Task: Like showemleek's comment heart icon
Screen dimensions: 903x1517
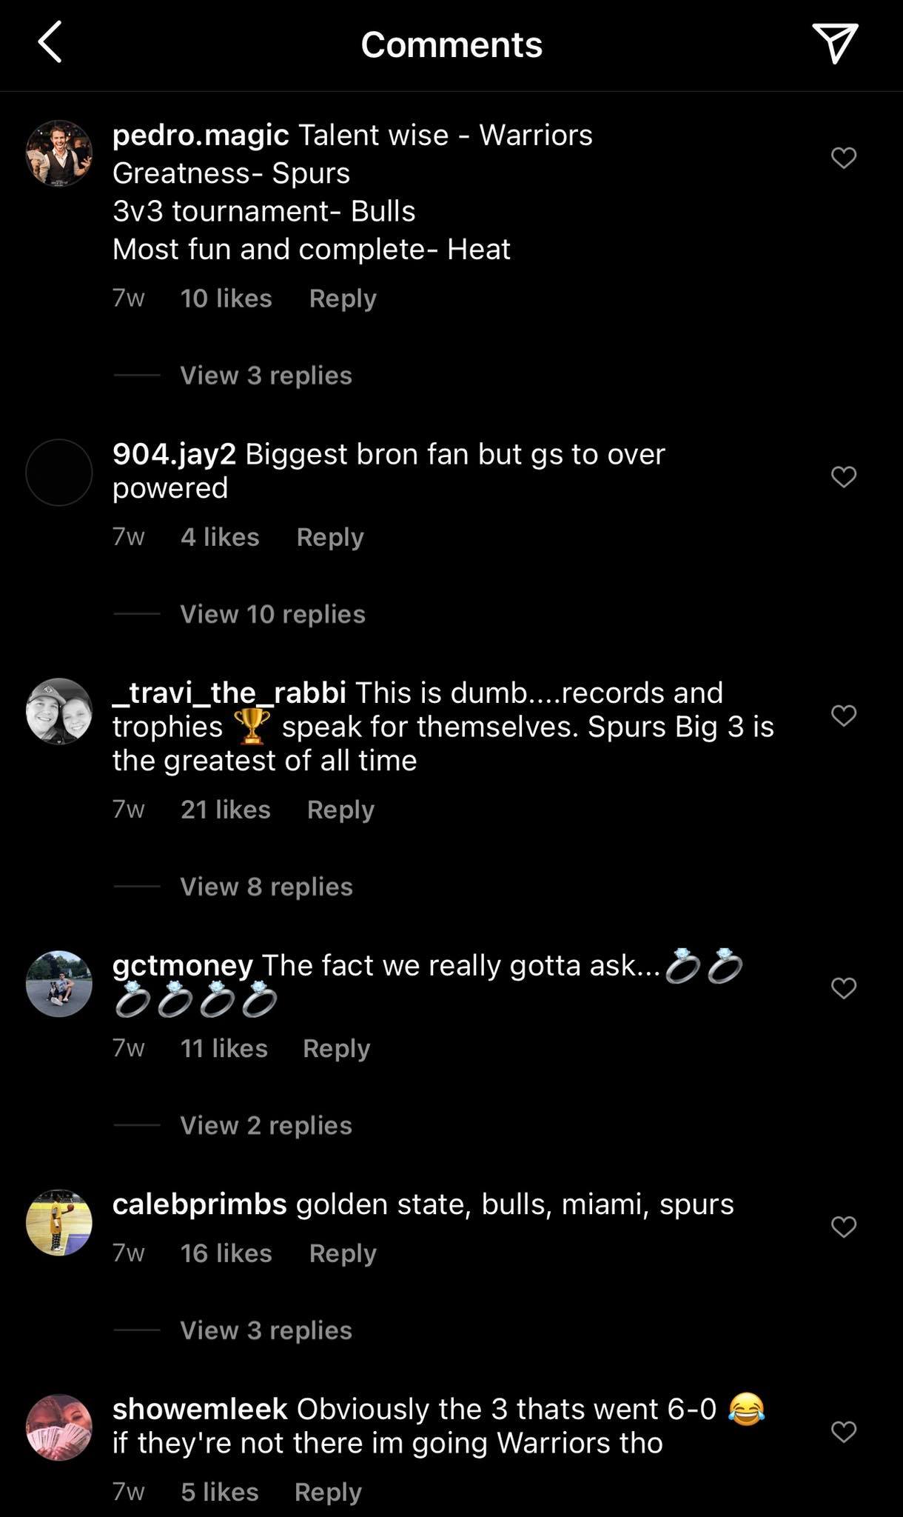Action: coord(844,1431)
